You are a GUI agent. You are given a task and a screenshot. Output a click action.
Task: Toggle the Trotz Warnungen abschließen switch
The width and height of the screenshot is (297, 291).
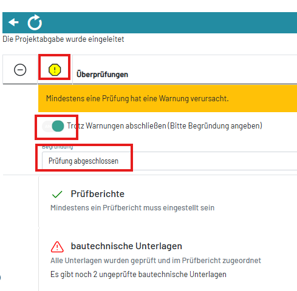[x=53, y=126]
